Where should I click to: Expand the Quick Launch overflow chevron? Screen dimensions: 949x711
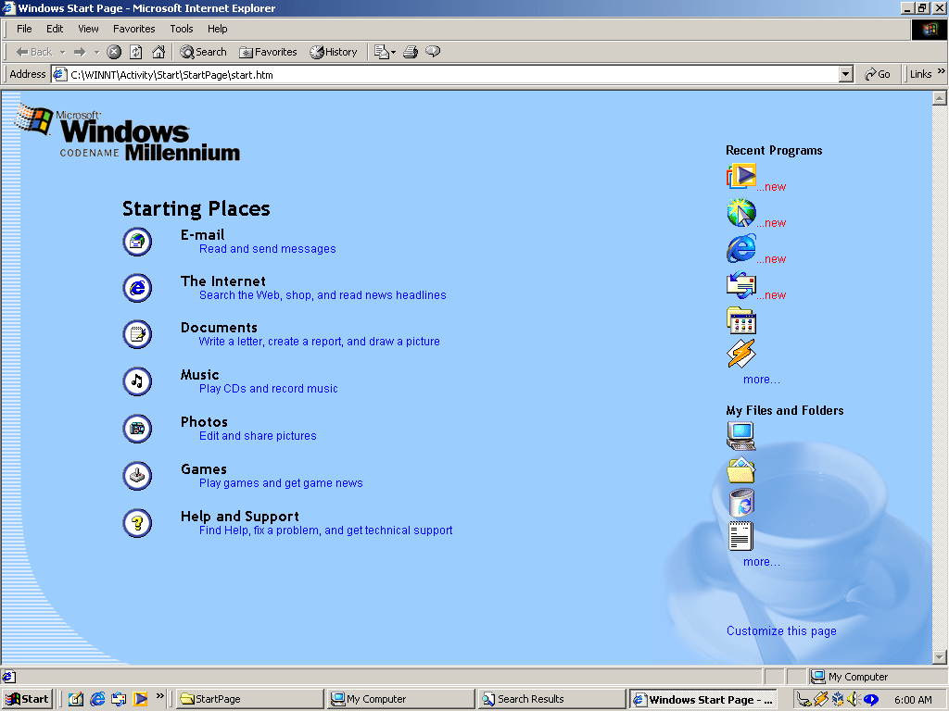(x=160, y=696)
